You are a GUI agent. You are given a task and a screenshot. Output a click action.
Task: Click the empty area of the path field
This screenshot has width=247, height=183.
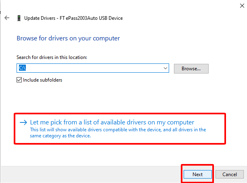pos(94,68)
